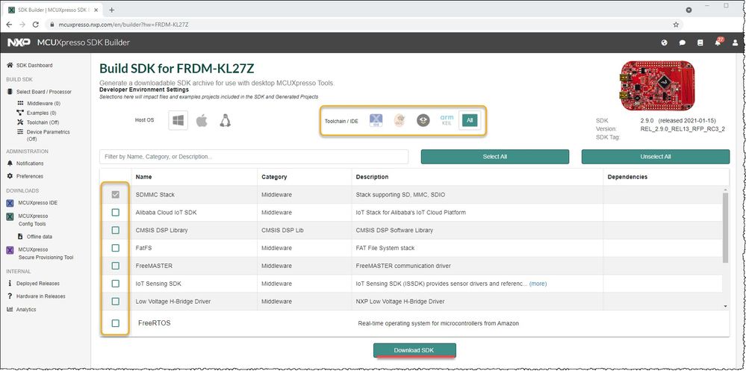
Task: Open a new browser tab
Action: (x=112, y=10)
